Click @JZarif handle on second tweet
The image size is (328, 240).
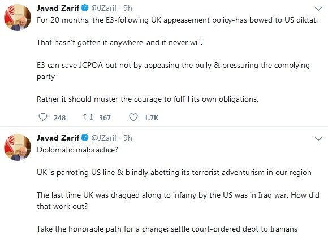click(104, 138)
